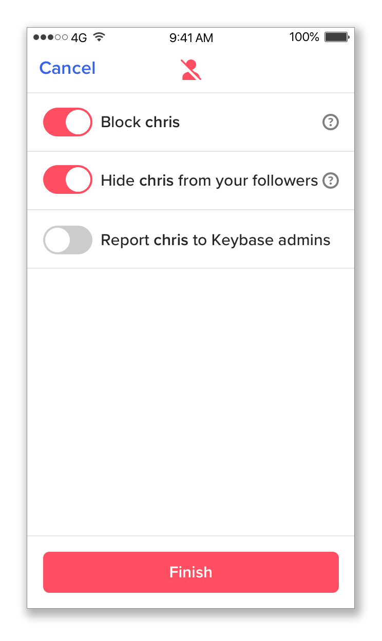Click the Report chris to Keybase admins label
The image size is (382, 641).
(216, 240)
